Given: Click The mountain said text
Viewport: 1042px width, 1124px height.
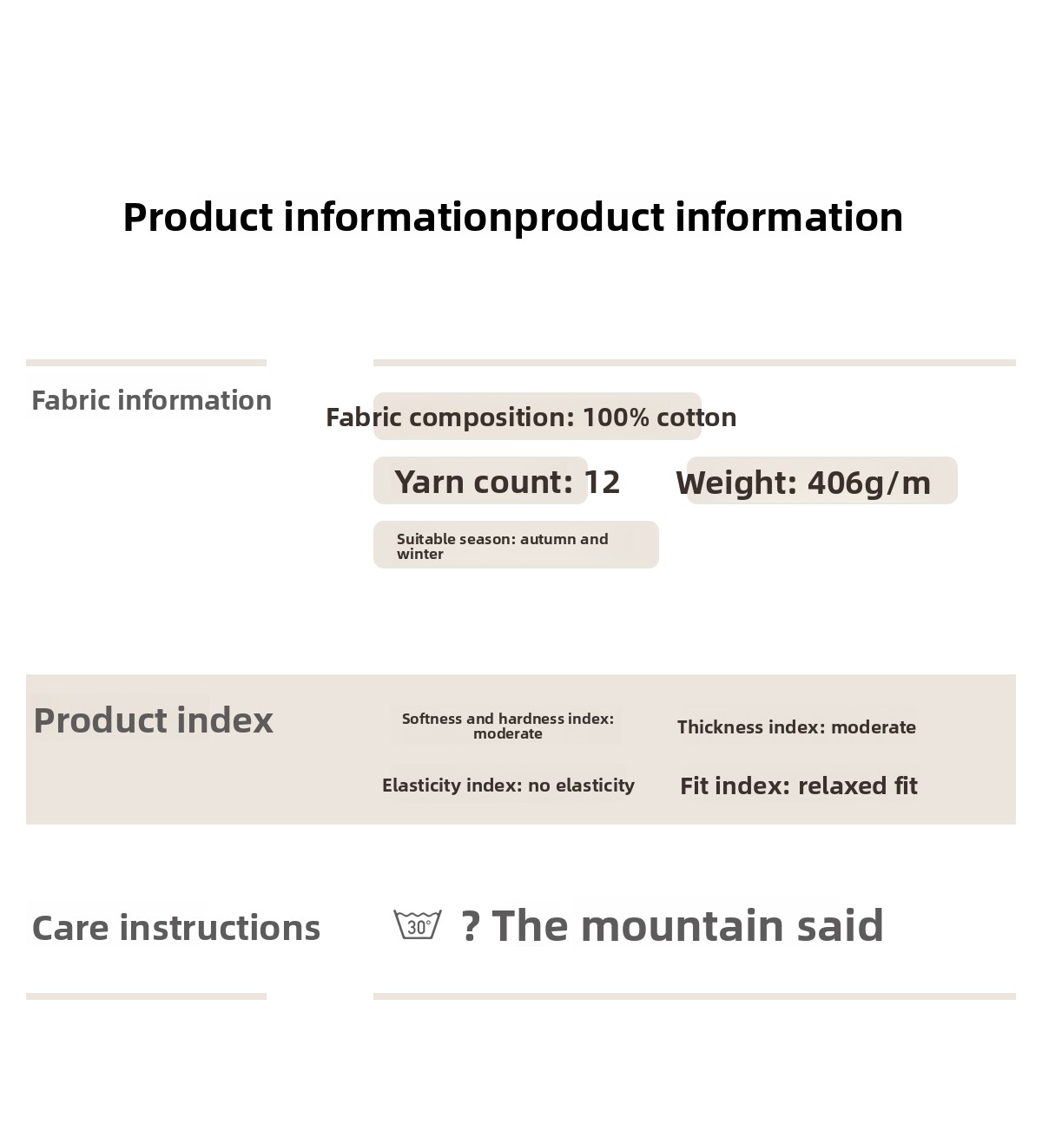Looking at the screenshot, I should (688, 925).
